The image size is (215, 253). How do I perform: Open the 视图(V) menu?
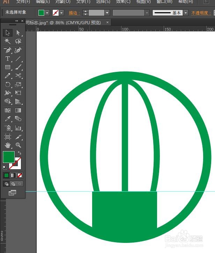[x=143, y=2]
